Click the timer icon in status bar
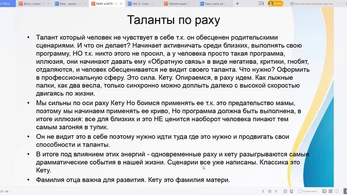 (x=285, y=191)
